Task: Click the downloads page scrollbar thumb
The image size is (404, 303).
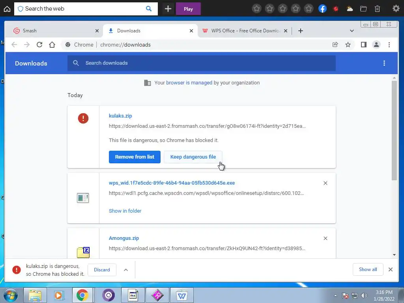Action: (x=394, y=130)
